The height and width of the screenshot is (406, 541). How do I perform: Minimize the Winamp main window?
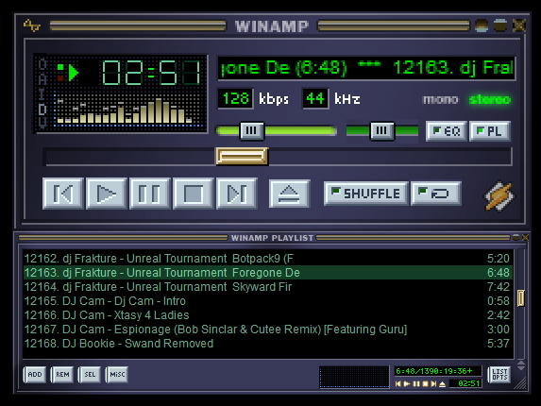tap(482, 25)
